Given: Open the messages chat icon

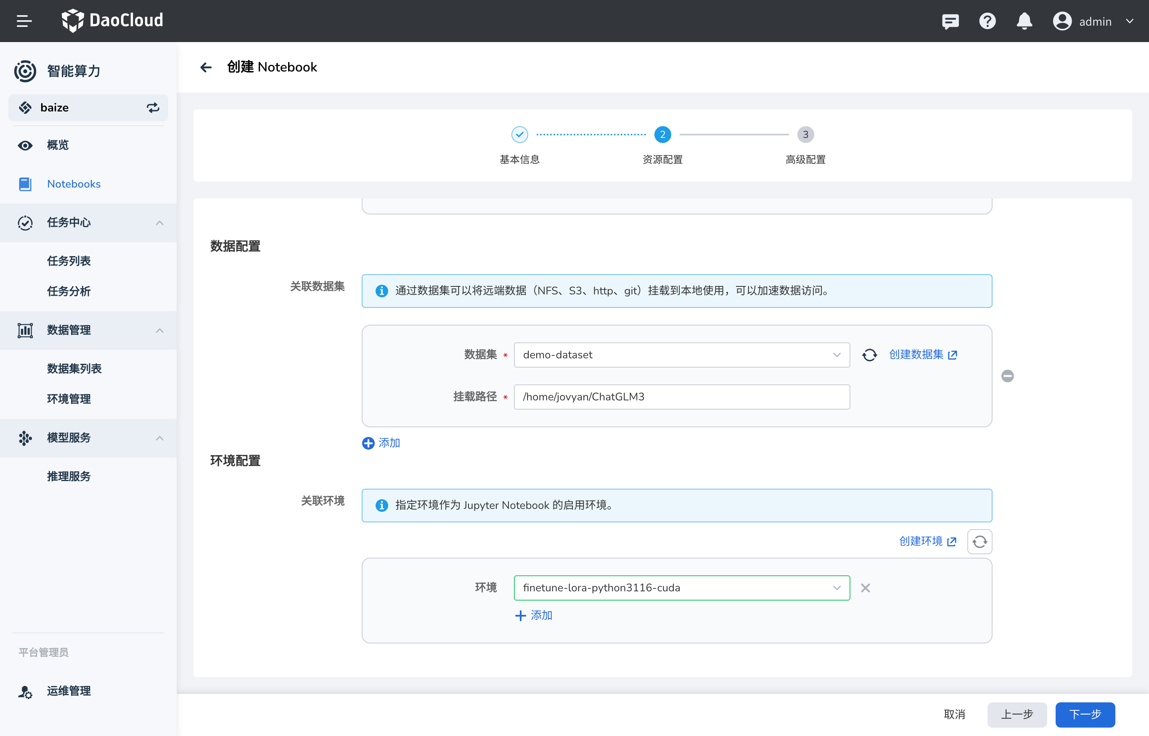Looking at the screenshot, I should pos(950,21).
